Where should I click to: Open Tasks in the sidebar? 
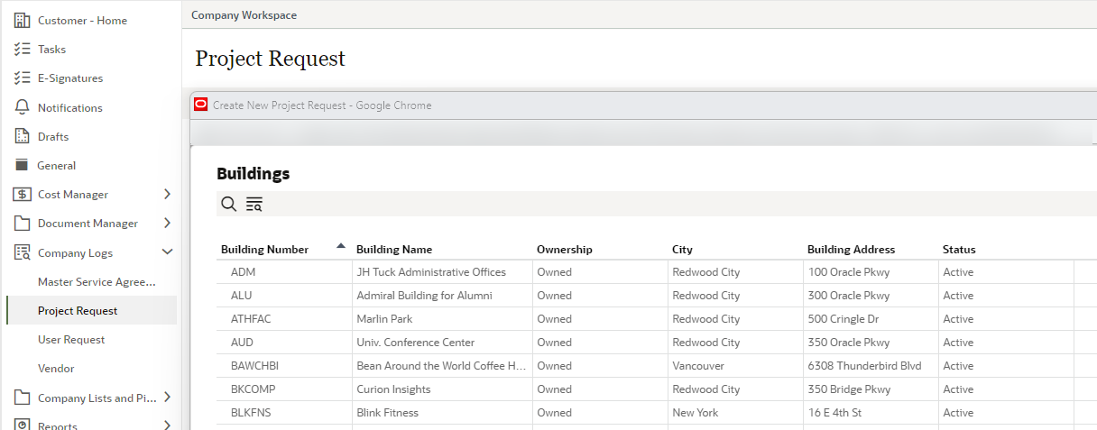pyautogui.click(x=51, y=49)
